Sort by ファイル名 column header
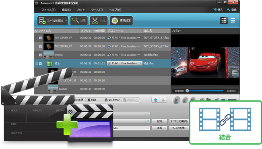 point(57,31)
